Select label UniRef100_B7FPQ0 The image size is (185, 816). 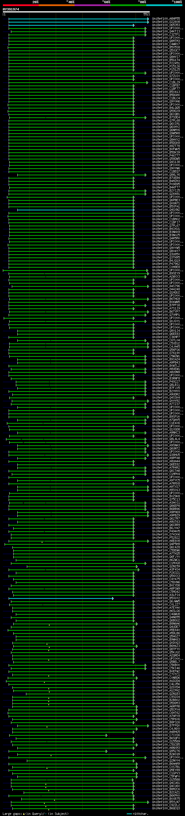pyautogui.click(x=166, y=725)
